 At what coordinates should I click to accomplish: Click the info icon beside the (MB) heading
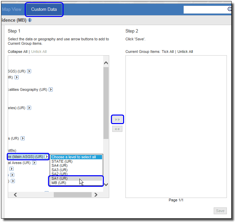pos(30,20)
